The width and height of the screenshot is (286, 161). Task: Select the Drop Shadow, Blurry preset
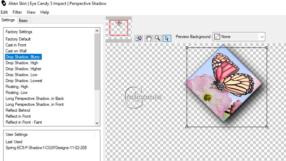pos(23,57)
